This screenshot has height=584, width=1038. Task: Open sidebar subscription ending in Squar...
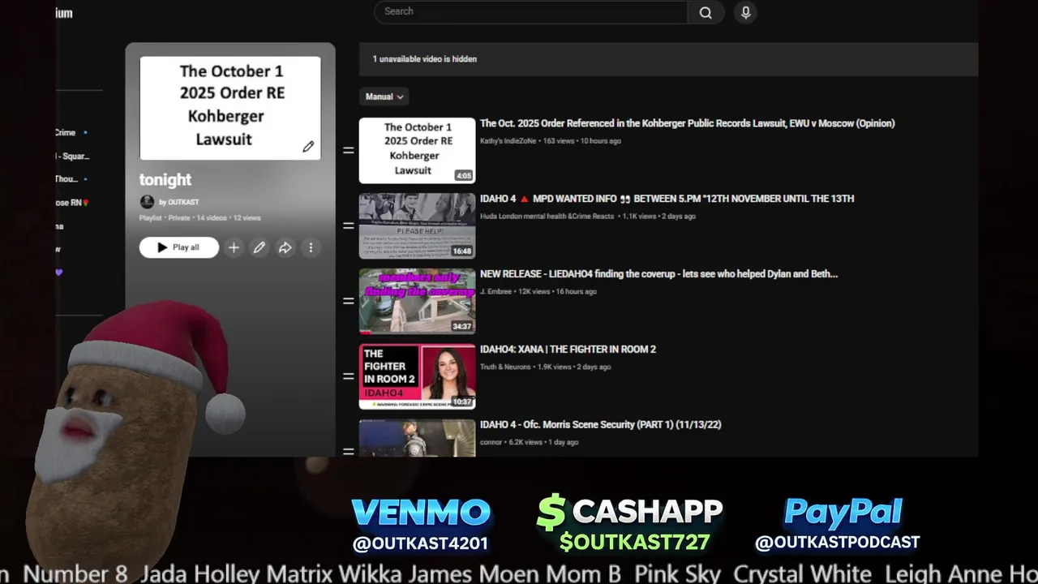pyautogui.click(x=73, y=156)
